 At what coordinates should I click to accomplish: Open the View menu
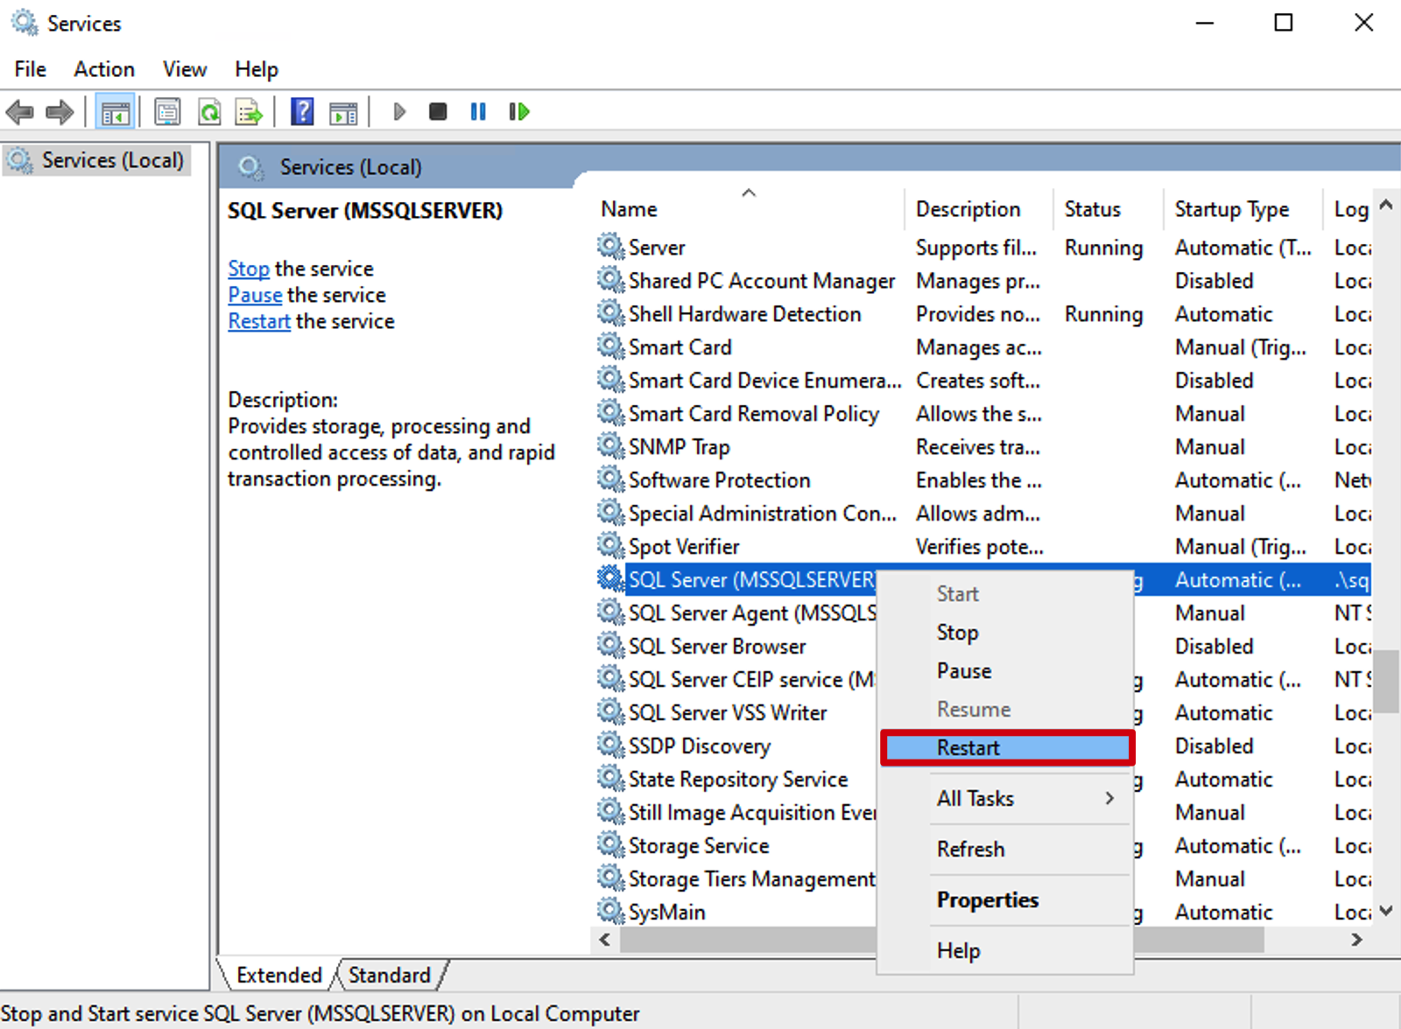click(185, 69)
